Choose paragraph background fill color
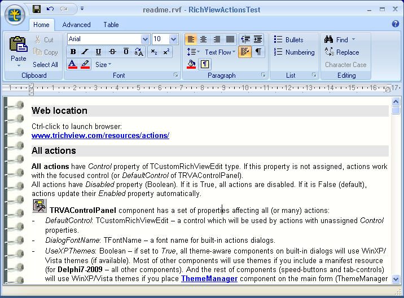 pyautogui.click(x=191, y=64)
